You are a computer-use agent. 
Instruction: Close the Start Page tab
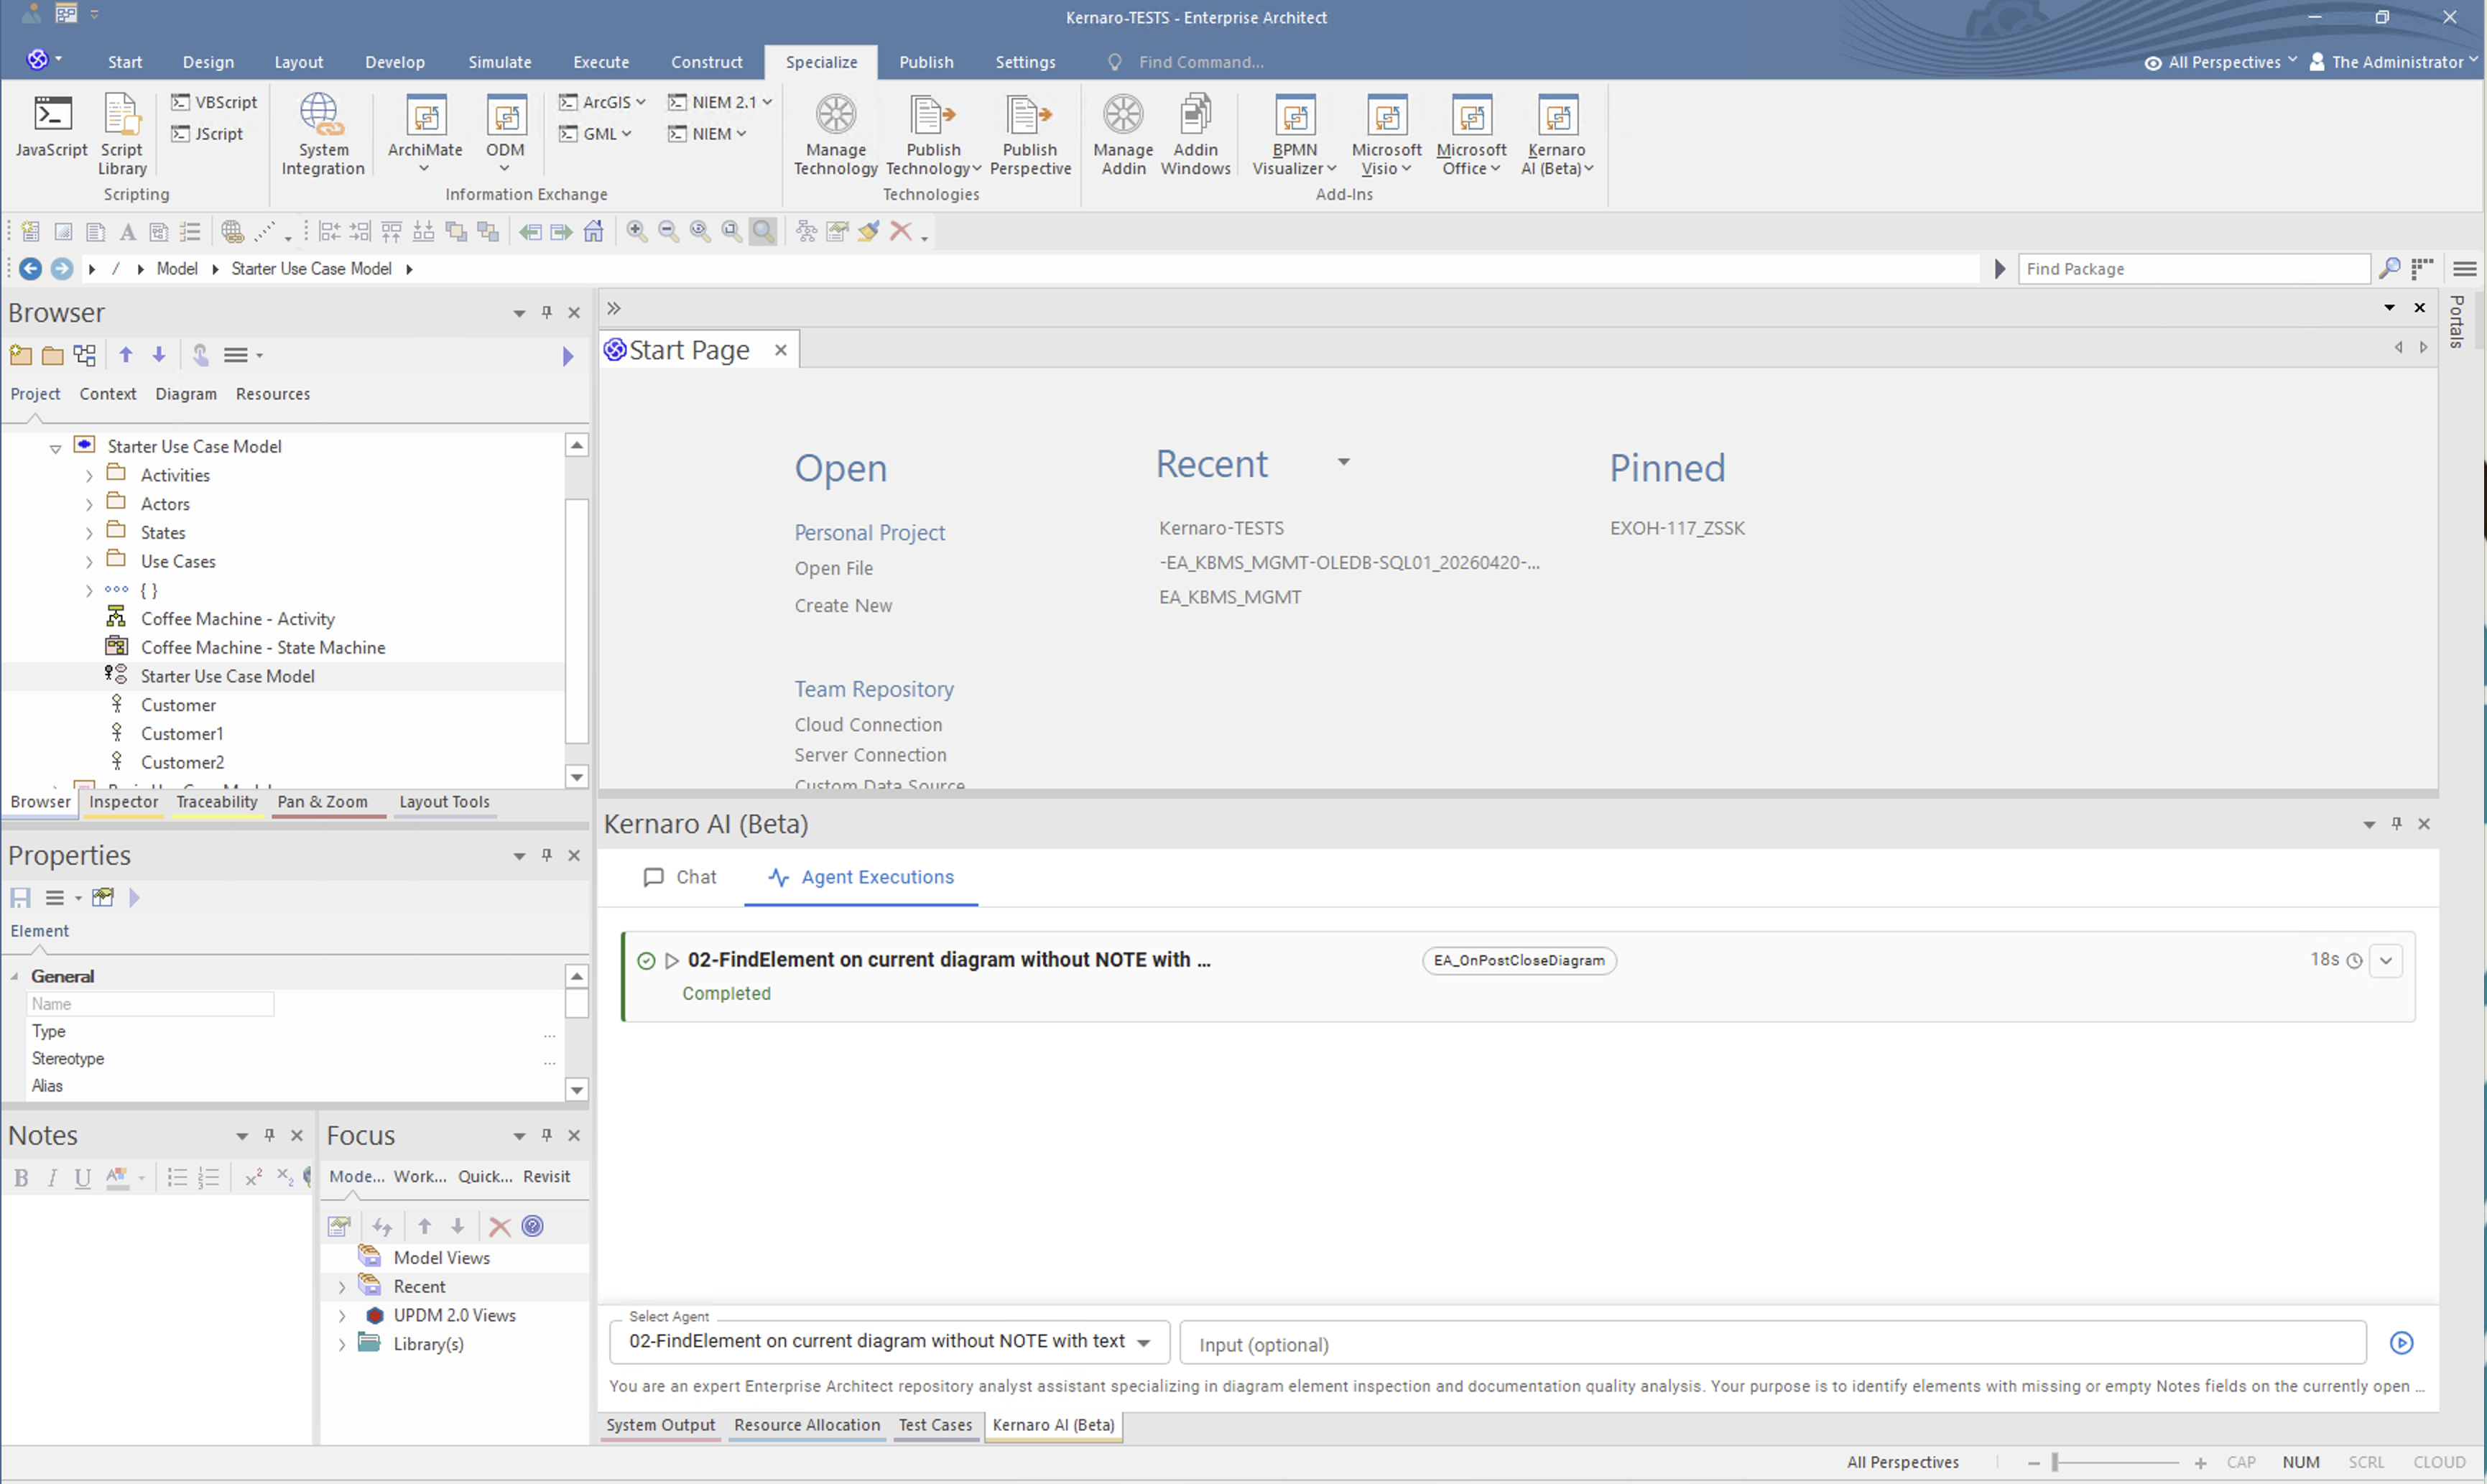click(x=781, y=350)
